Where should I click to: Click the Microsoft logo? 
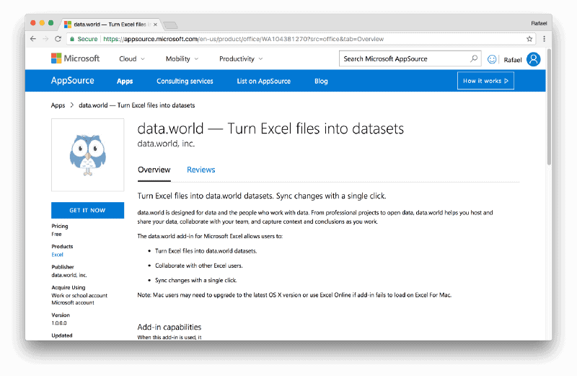(76, 58)
